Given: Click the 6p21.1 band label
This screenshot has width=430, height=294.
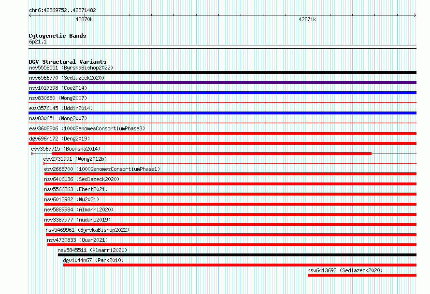Looking at the screenshot, I should (x=38, y=42).
